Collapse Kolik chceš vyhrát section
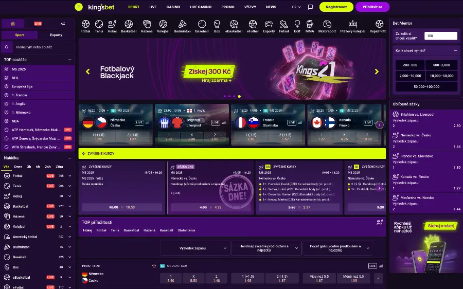 coord(455,51)
